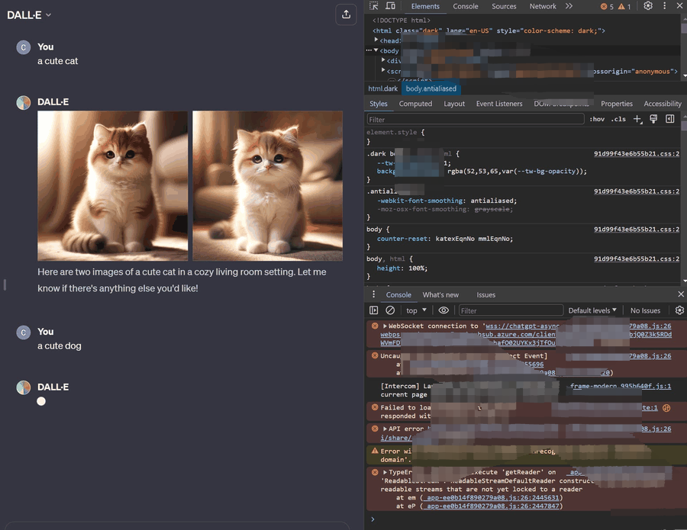
Task: Expand the script element node
Action: 383,70
